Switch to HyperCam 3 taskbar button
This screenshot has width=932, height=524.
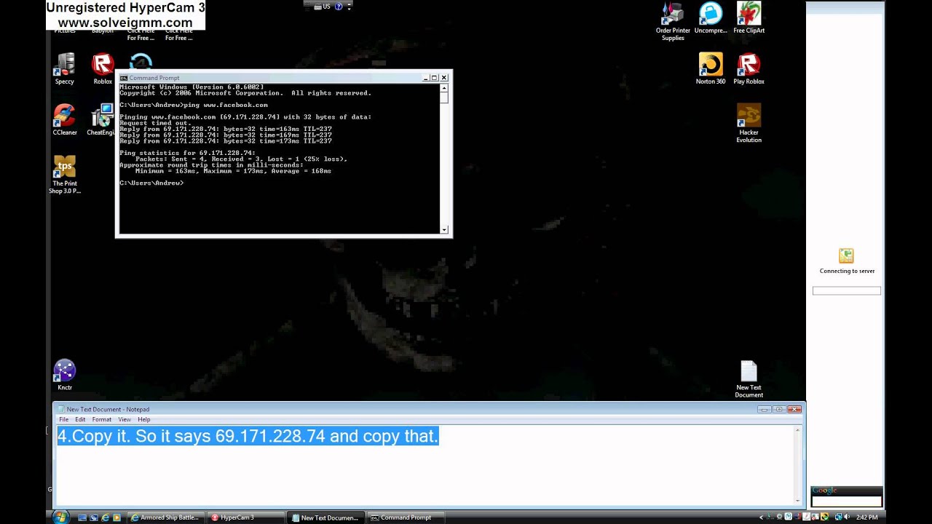pyautogui.click(x=245, y=517)
